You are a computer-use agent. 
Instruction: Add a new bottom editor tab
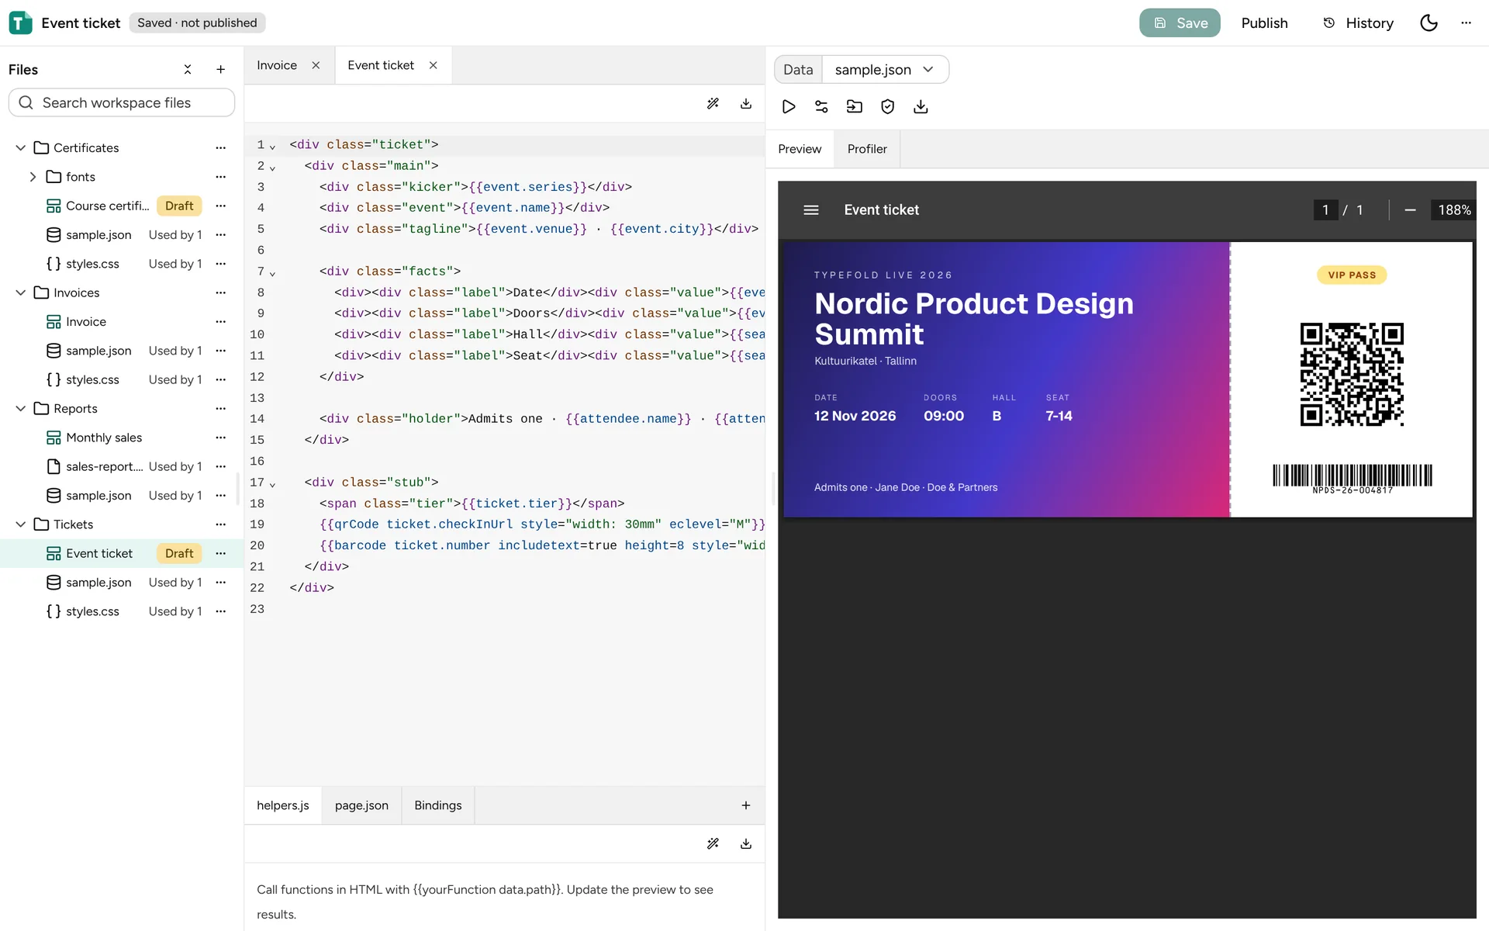pos(746,806)
